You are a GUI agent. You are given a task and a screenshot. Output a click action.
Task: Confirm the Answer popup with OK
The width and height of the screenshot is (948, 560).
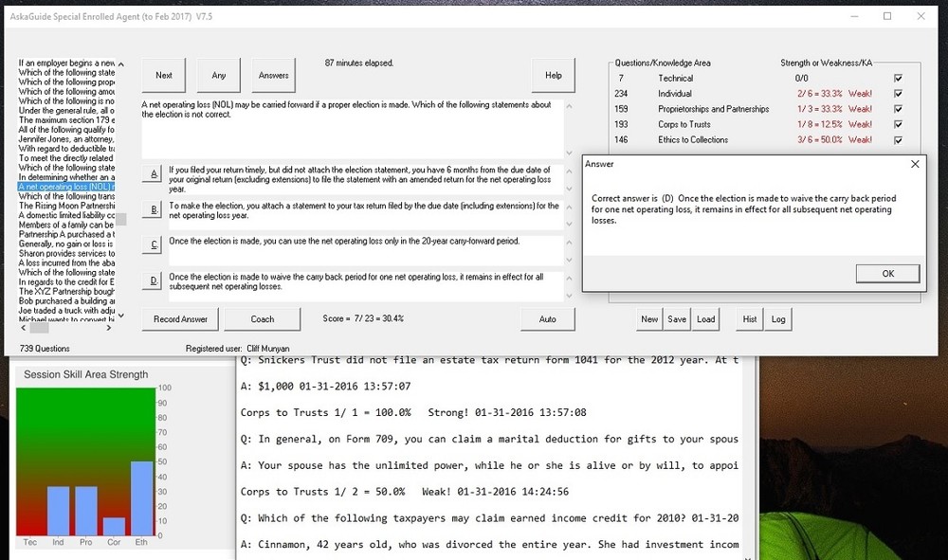pos(887,273)
